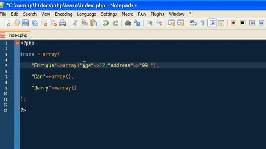
Task: Open the Search menu
Action: click(30, 14)
